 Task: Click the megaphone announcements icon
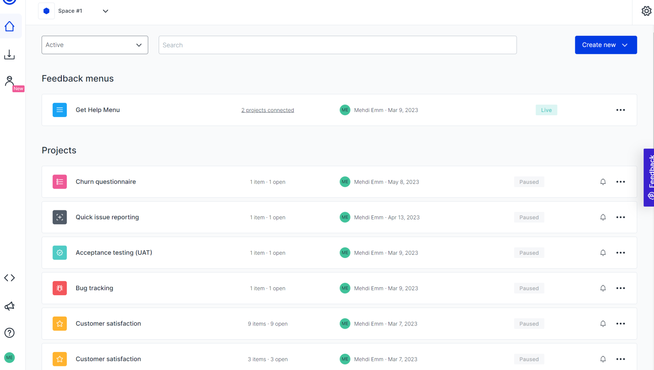[9, 306]
